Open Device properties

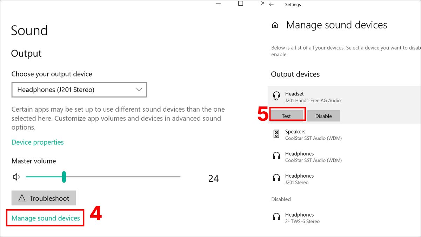pos(37,142)
